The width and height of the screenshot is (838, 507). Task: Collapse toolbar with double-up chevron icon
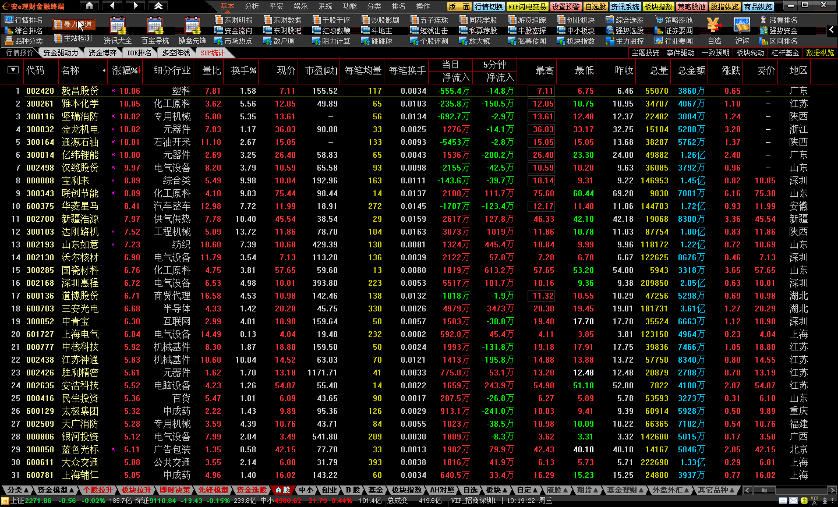[x=158, y=6]
